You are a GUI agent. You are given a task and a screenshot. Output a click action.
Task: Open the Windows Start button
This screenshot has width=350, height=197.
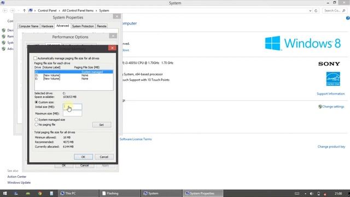coord(5,193)
